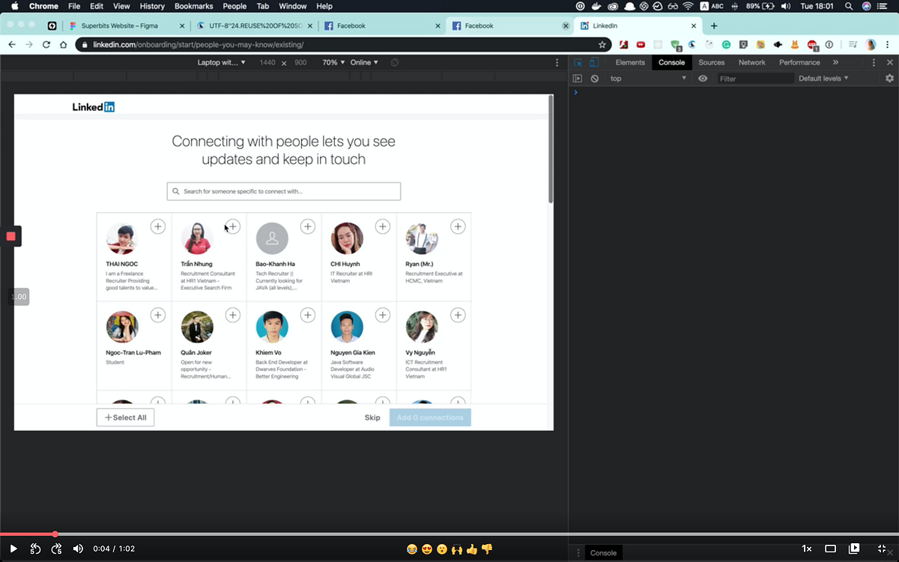Open the History menu
Image resolution: width=899 pixels, height=562 pixels.
152,6
